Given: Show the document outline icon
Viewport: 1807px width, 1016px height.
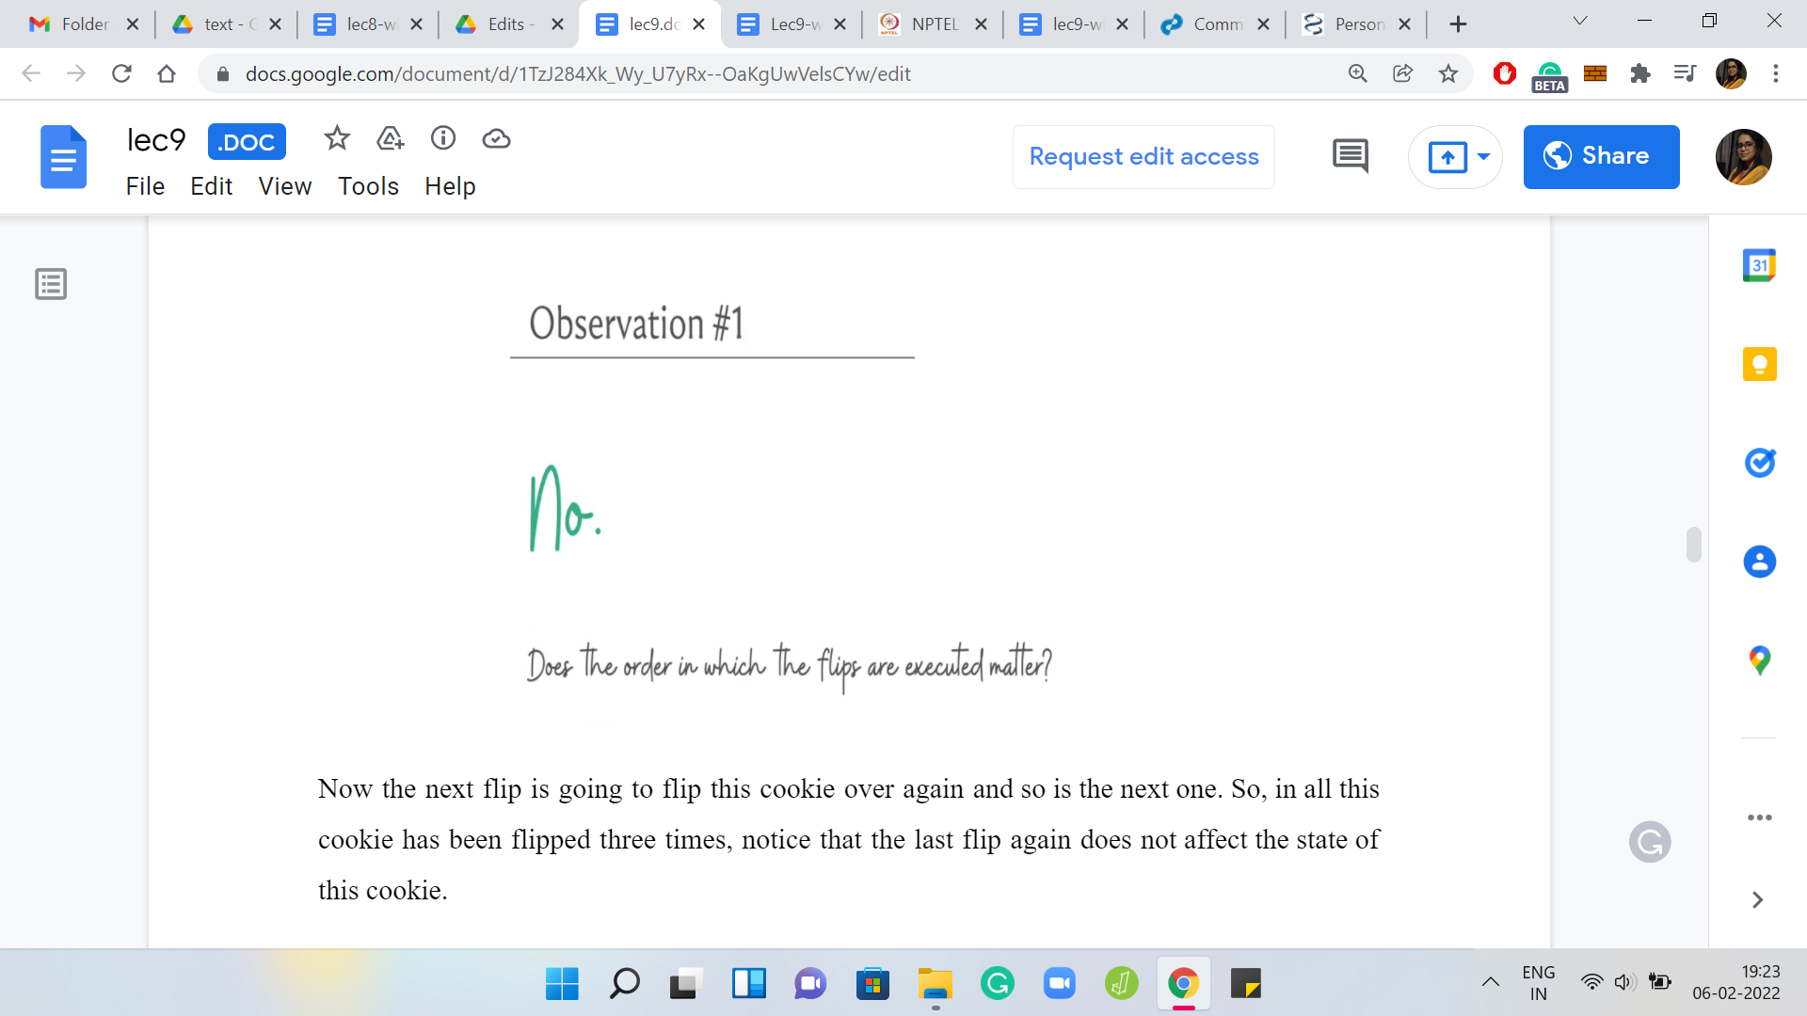Looking at the screenshot, I should pyautogui.click(x=51, y=284).
